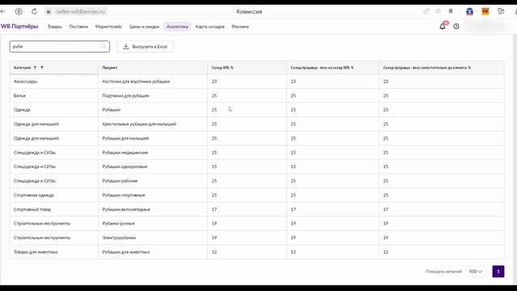Screen dimensions: 517x291
Task: Reload the page
Action: click(34, 11)
